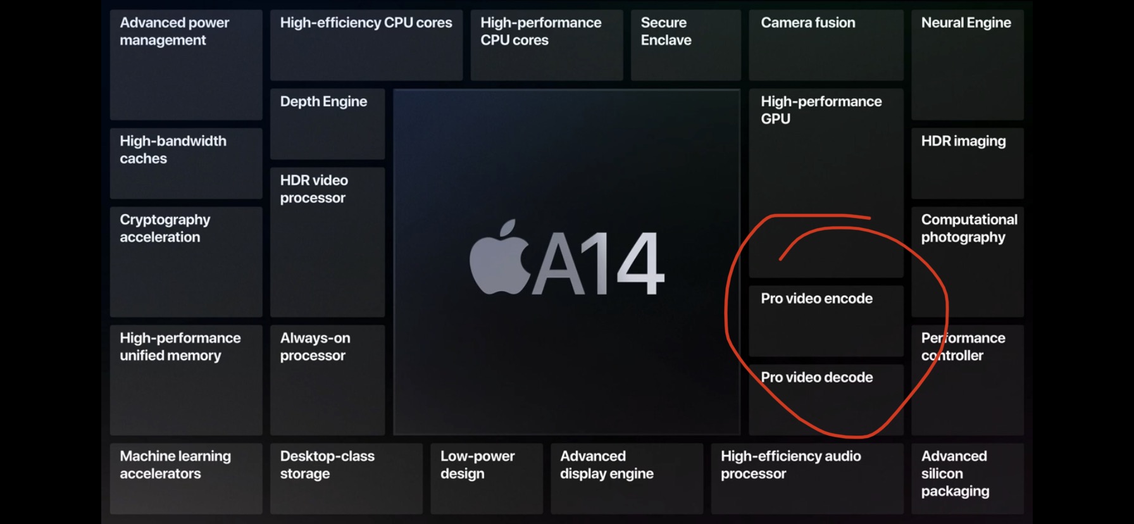The height and width of the screenshot is (524, 1134).
Task: Click the Apple logo on the A14 chip
Action: [499, 257]
